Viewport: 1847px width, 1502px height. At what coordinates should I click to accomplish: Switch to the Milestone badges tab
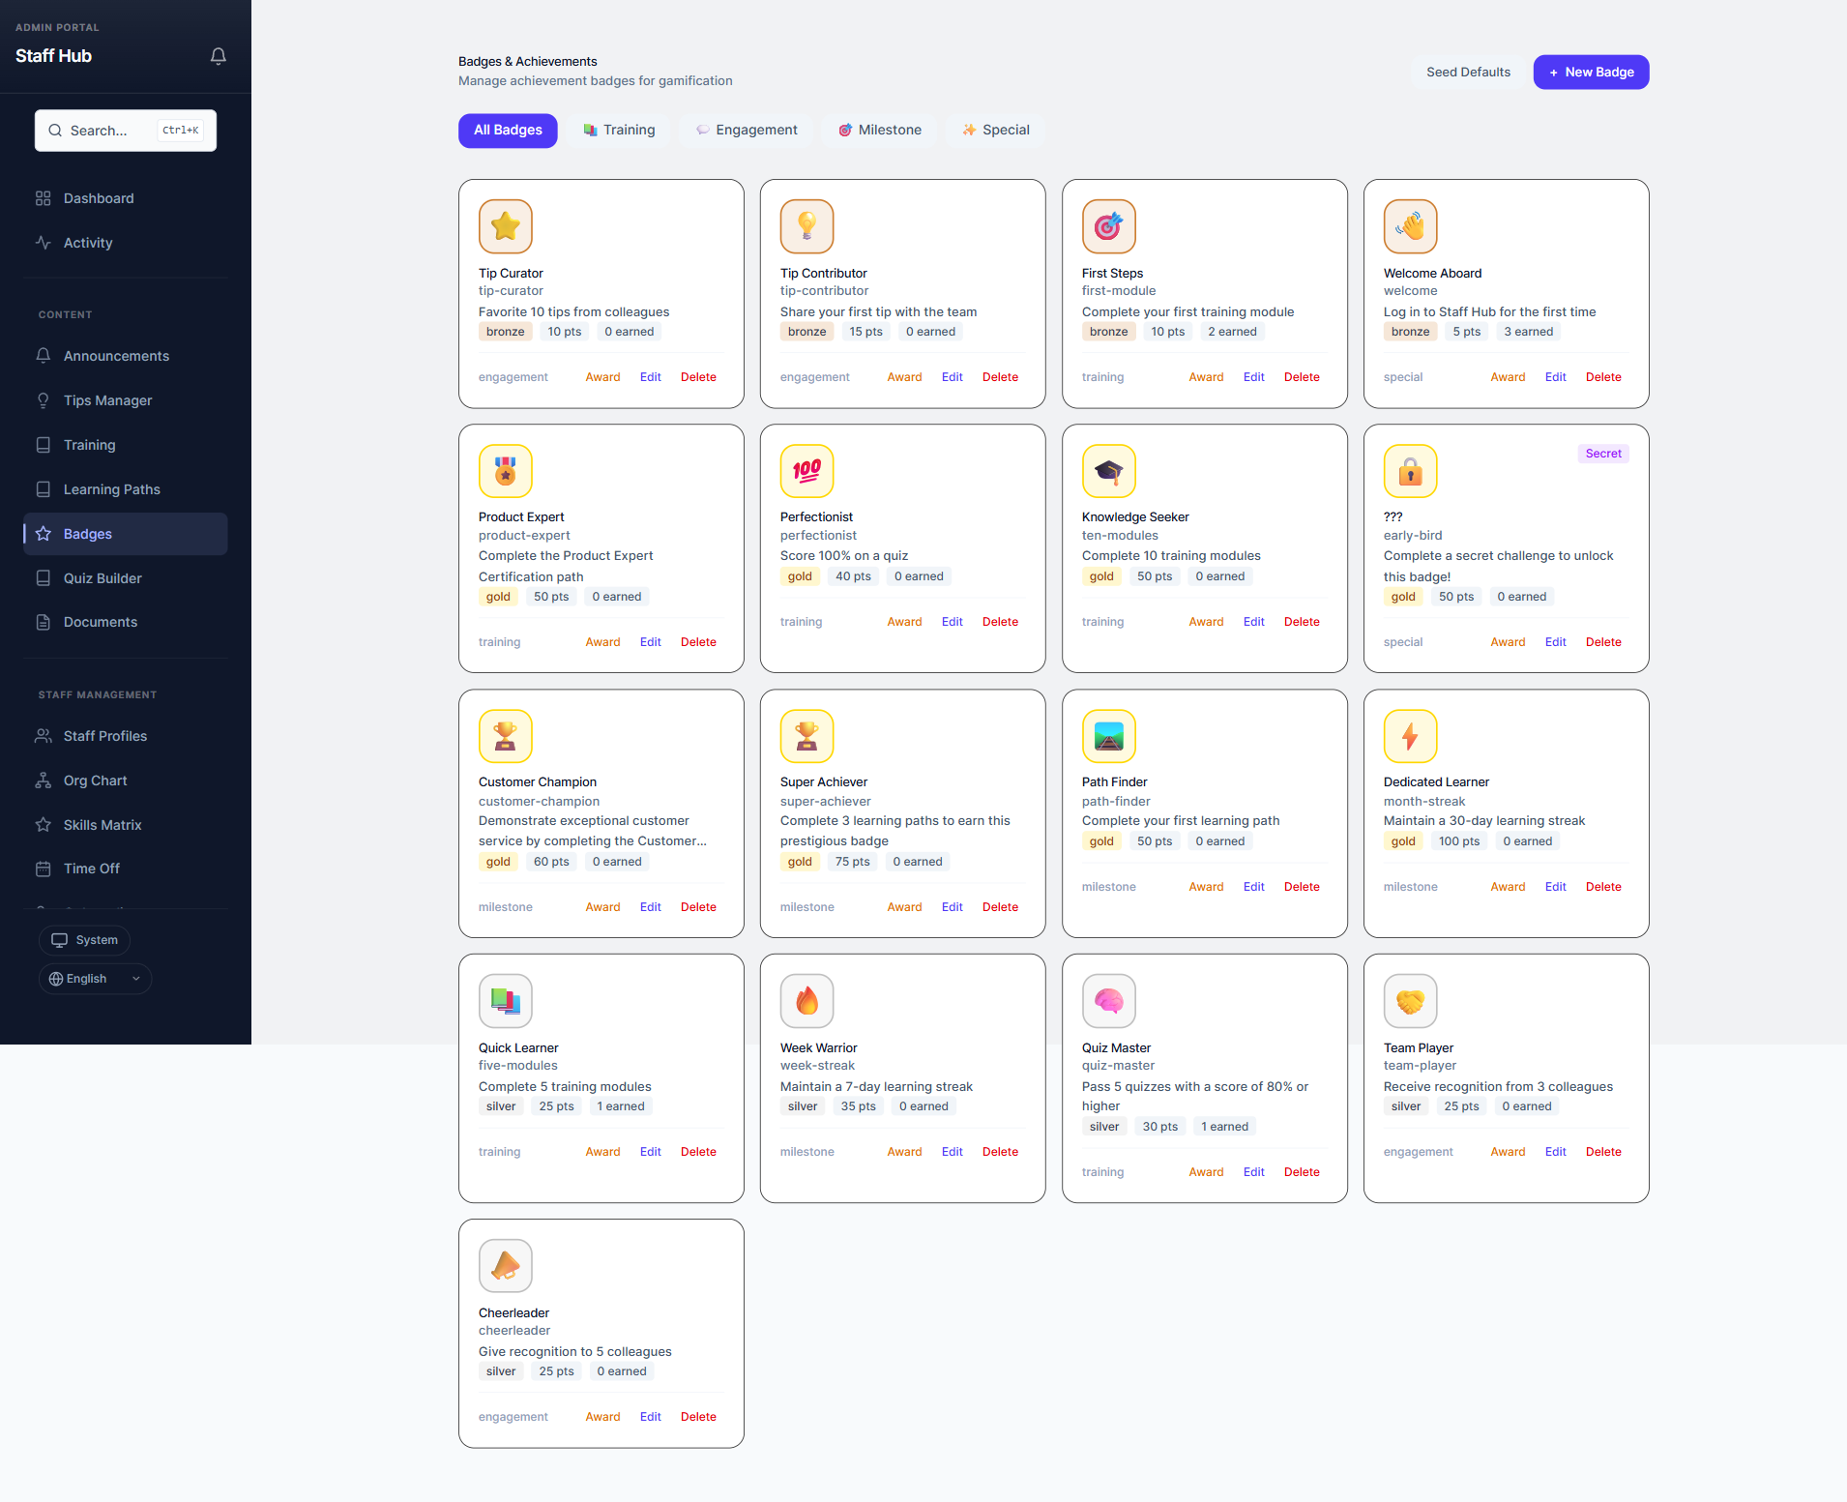click(x=878, y=130)
